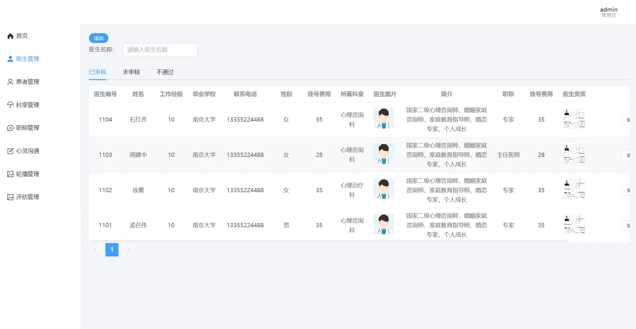Open doctor photo thumbnail for 石红乔
Screen dimensions: 636x329
click(383, 118)
